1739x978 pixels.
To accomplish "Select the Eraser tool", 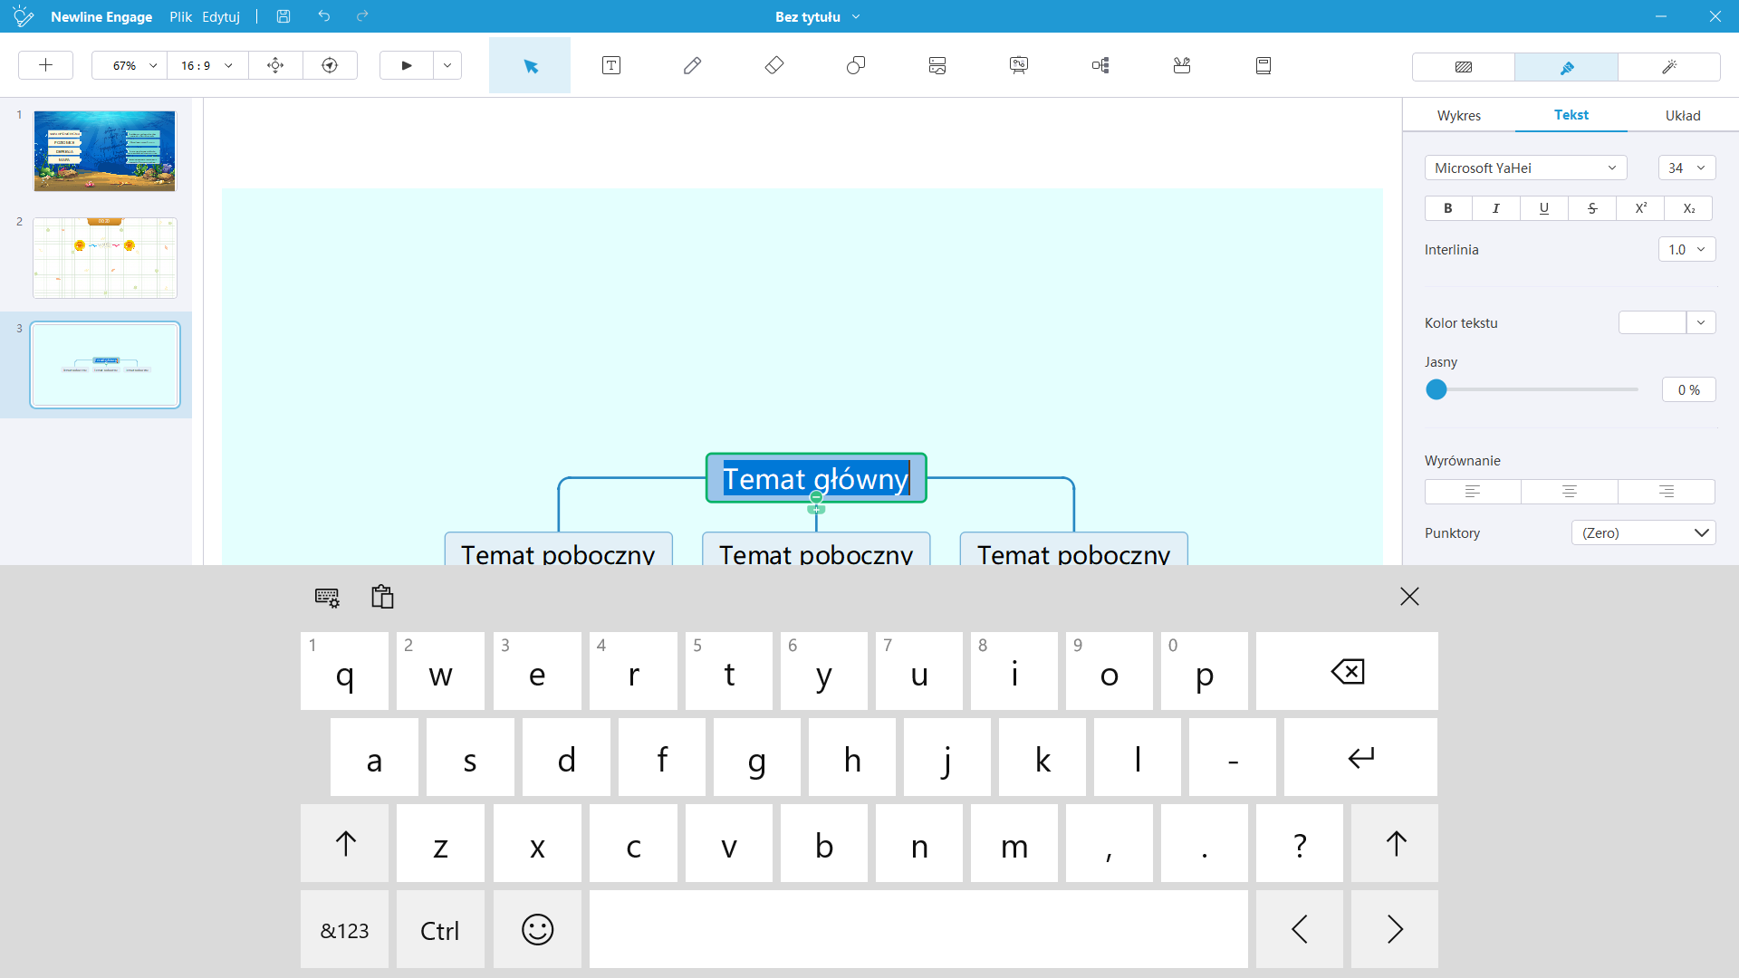I will (774, 65).
